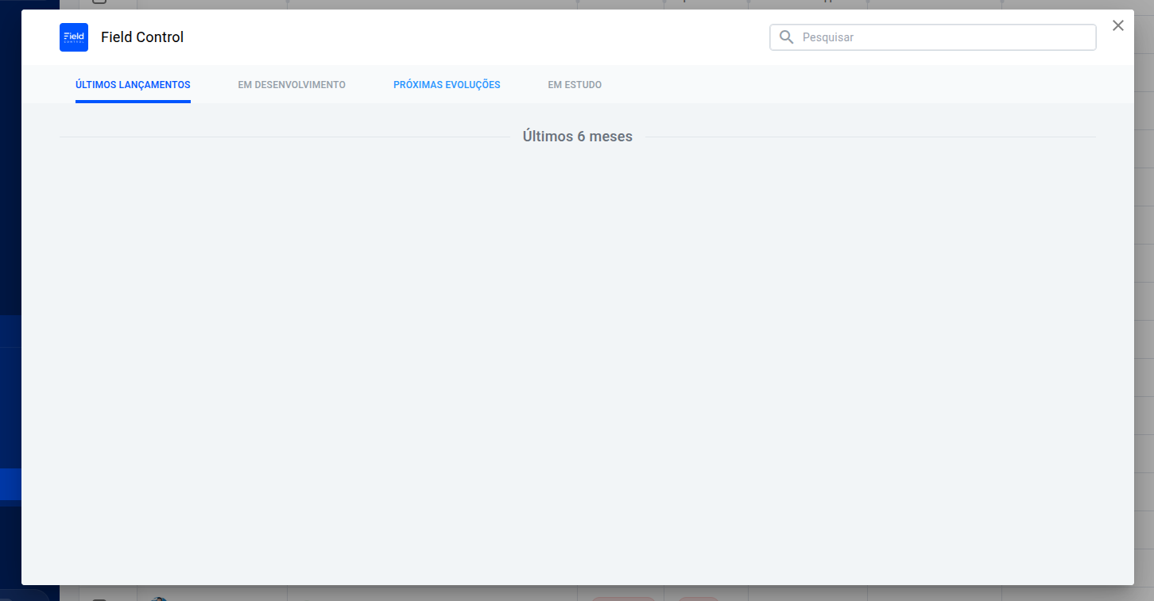Click the Field Control title text

coord(142,37)
